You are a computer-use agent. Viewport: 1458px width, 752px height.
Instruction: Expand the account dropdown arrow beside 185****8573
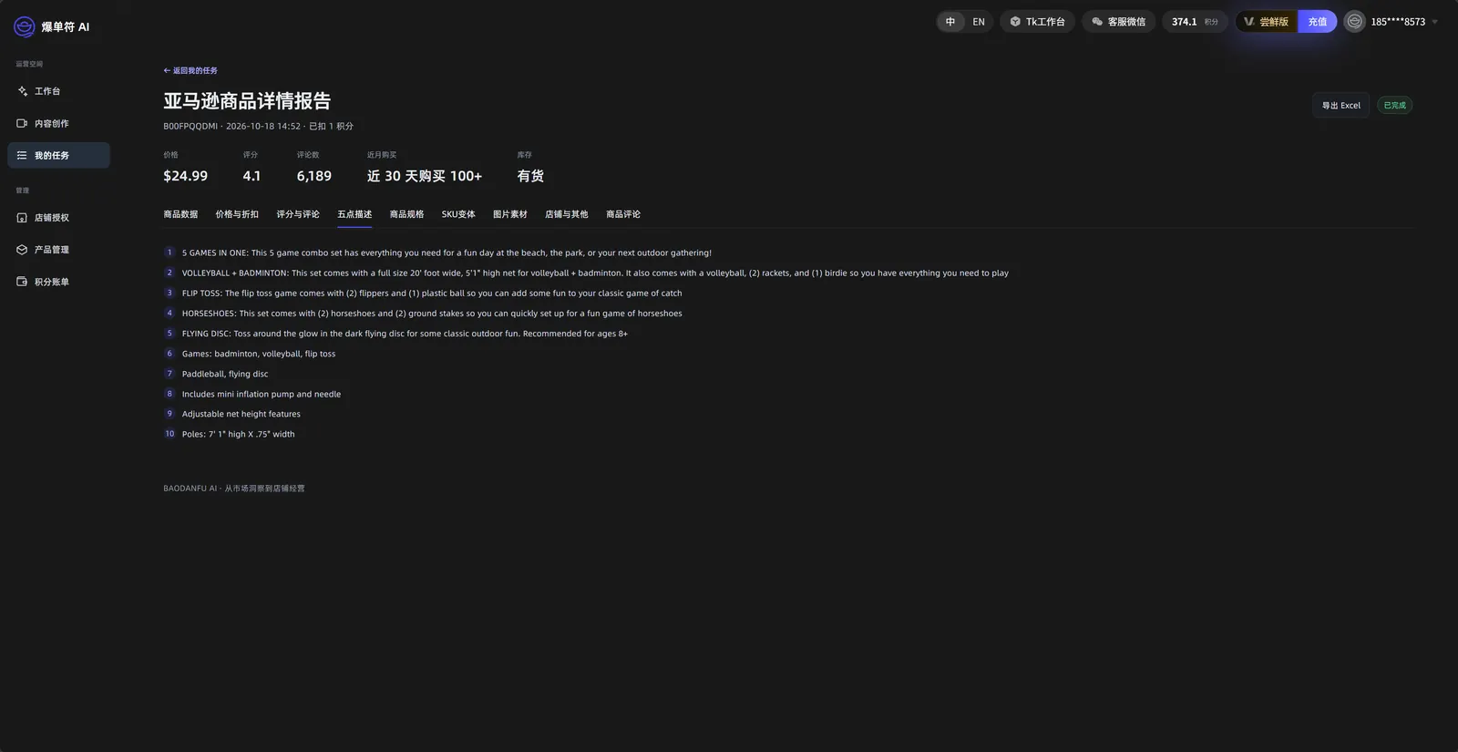click(x=1435, y=22)
